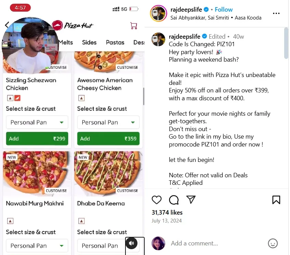Viewport: 290px width, 255px height.
Task: Add Sizzling Schezwan Chicken for ₹299
Action: pos(37,139)
